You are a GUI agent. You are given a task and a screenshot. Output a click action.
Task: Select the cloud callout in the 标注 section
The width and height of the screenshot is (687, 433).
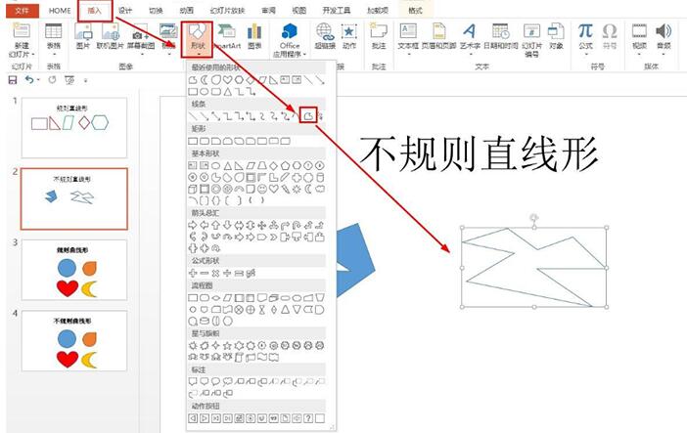227,382
